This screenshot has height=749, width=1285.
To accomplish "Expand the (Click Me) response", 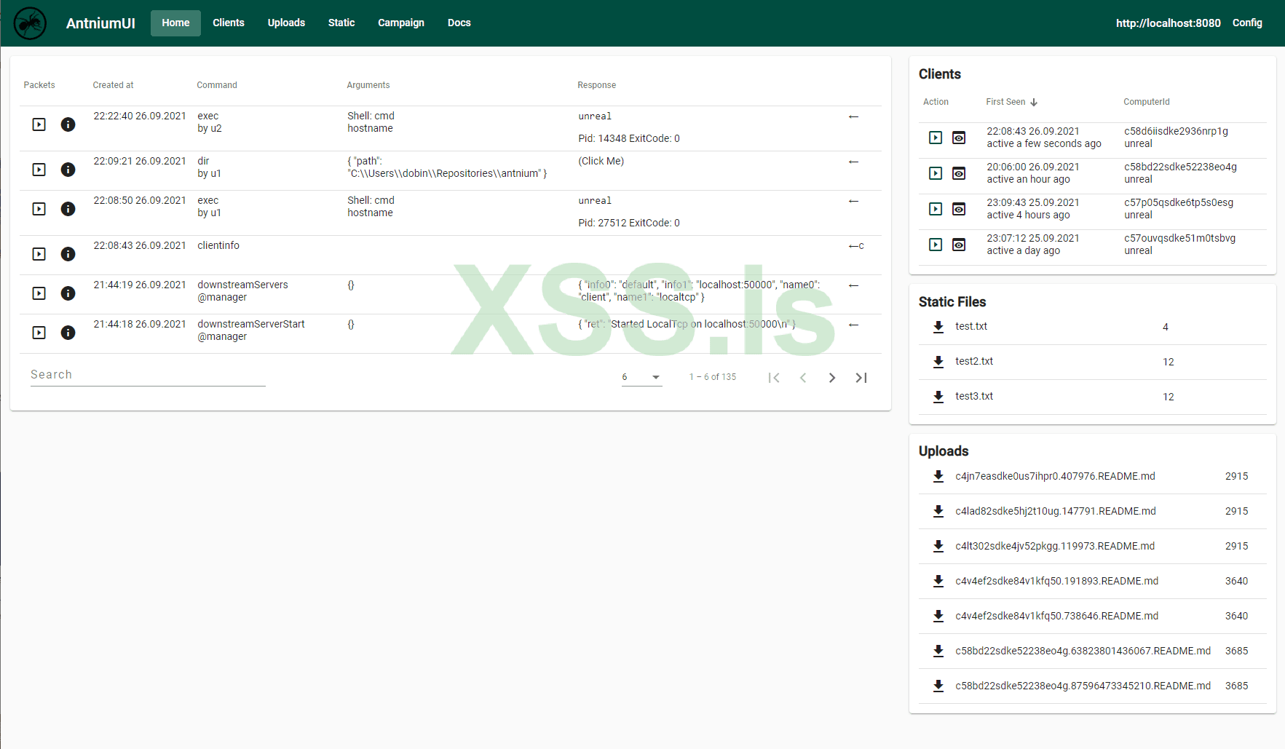I will [601, 161].
